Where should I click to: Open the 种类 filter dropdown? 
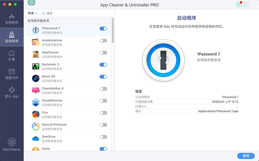32,13
